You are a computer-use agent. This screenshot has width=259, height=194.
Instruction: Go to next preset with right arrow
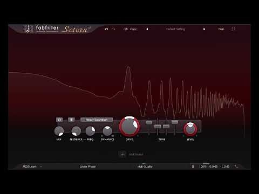click(204, 29)
